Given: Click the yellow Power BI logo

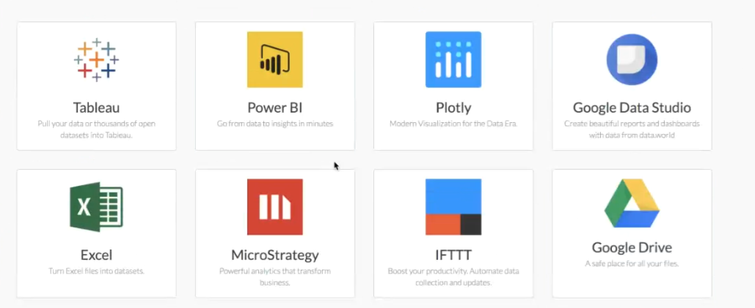Looking at the screenshot, I should coord(275,59).
